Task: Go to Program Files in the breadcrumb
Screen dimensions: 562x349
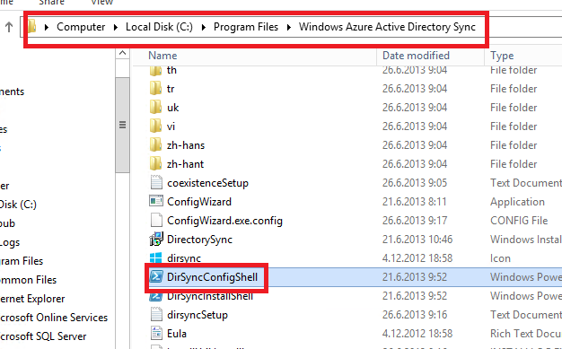Action: click(x=246, y=27)
